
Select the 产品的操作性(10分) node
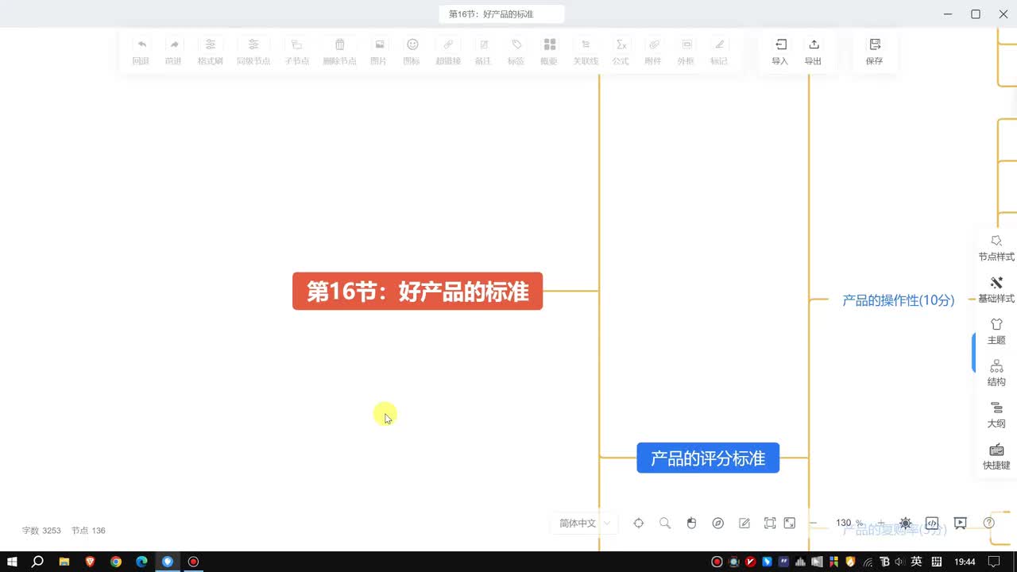(x=899, y=300)
